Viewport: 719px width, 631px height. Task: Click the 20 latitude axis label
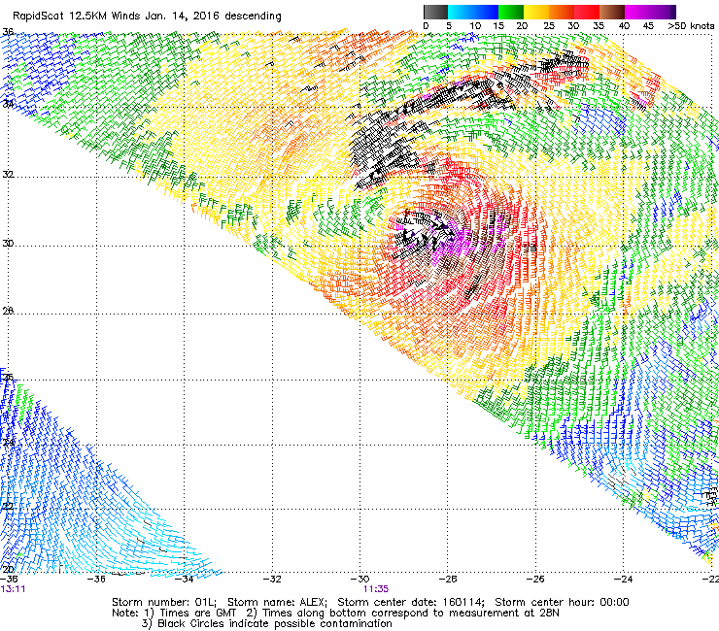(8, 570)
